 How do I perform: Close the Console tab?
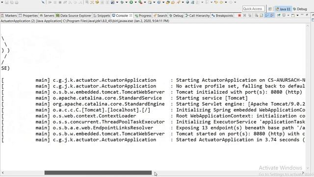click(x=131, y=15)
